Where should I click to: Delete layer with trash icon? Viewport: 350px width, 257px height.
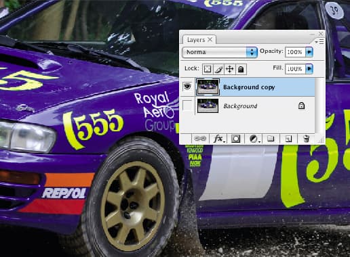click(306, 139)
